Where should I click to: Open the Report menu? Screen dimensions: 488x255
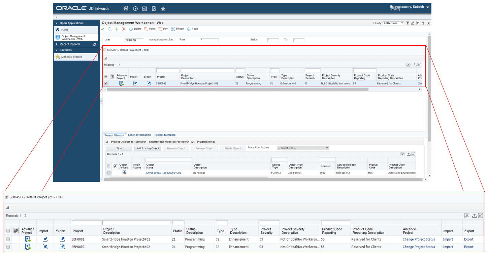pos(178,29)
